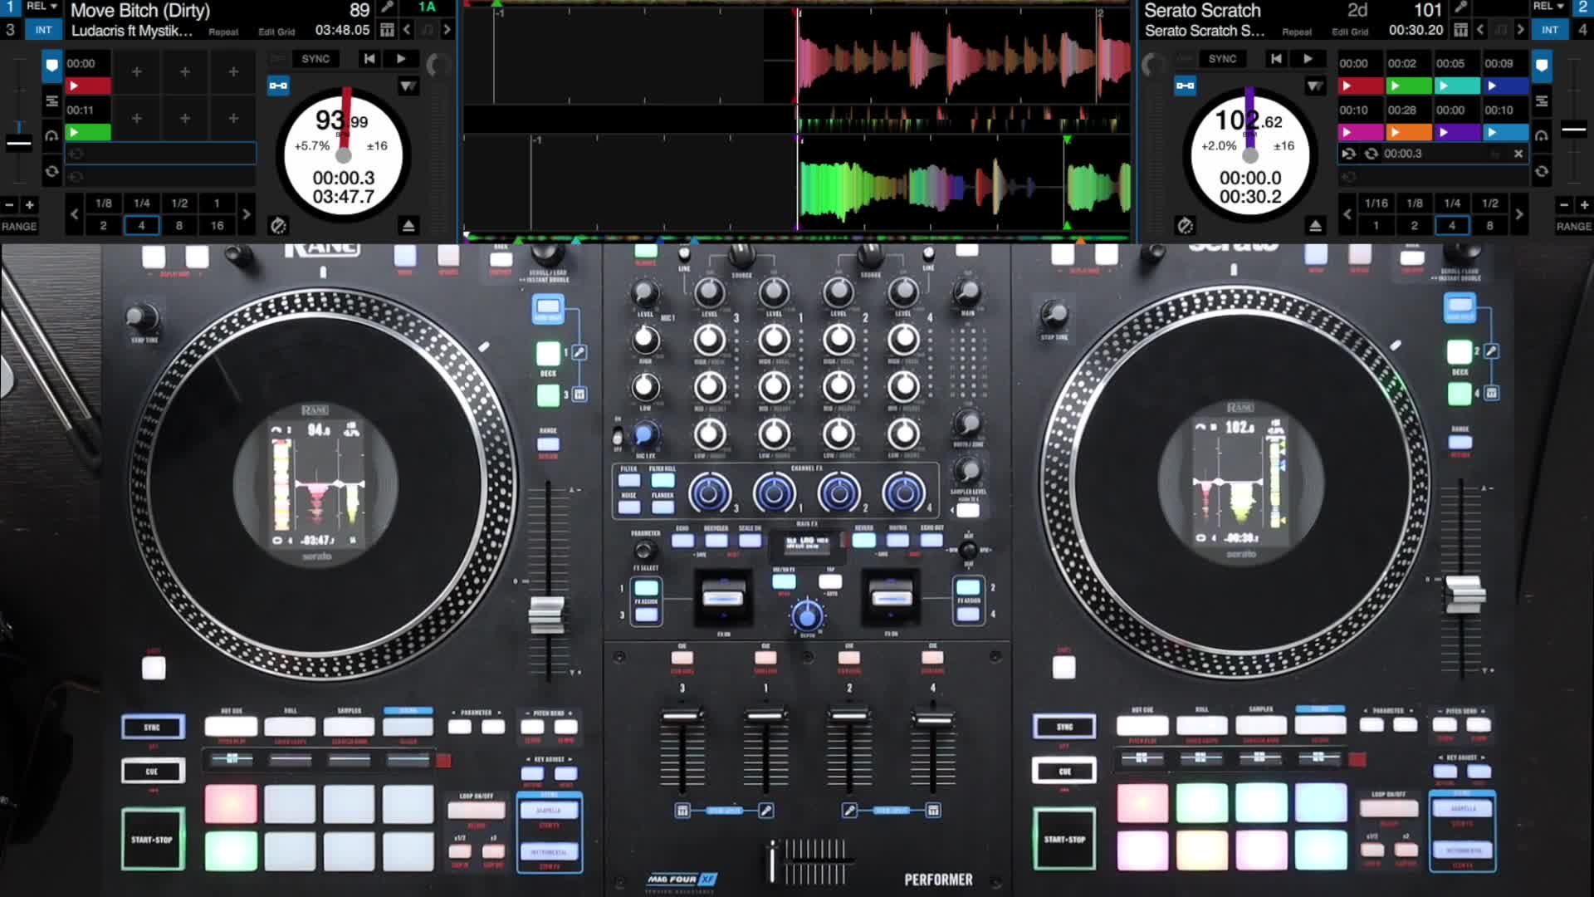Load previous track on the right deck
Screen dimensions: 1594x897
[x=1276, y=59]
